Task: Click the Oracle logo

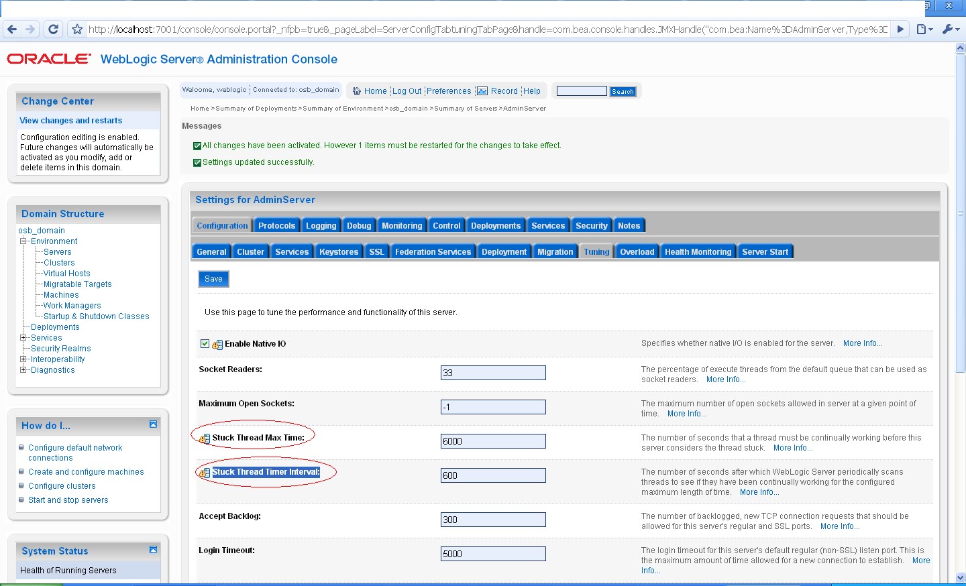Action: (x=49, y=59)
